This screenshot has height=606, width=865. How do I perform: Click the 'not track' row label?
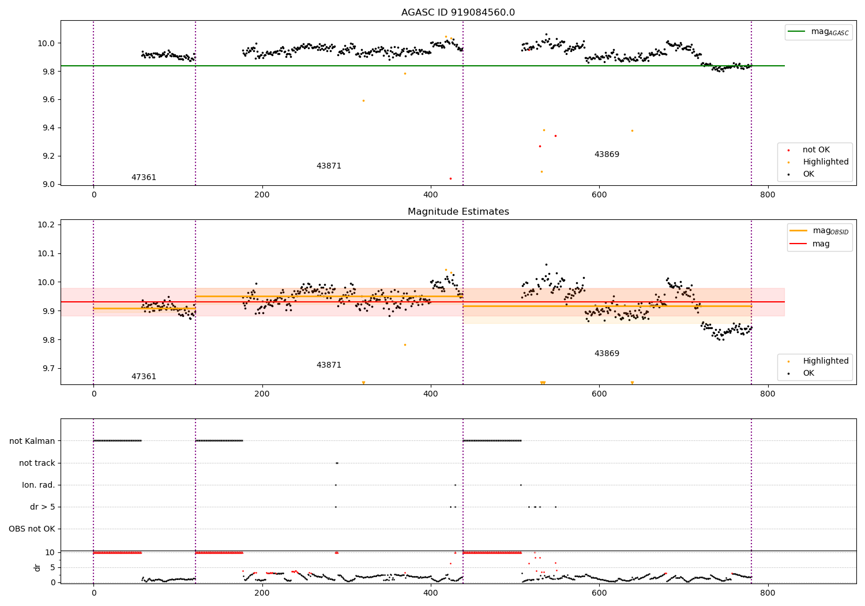point(37,463)
